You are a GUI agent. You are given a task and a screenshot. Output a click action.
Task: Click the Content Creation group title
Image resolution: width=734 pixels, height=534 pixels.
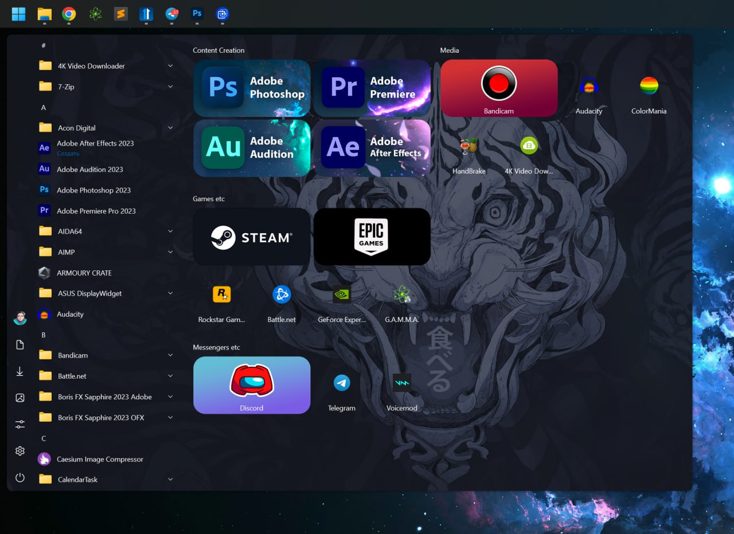218,50
